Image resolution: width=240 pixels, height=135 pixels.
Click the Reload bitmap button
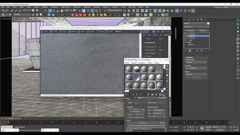(x=162, y=123)
